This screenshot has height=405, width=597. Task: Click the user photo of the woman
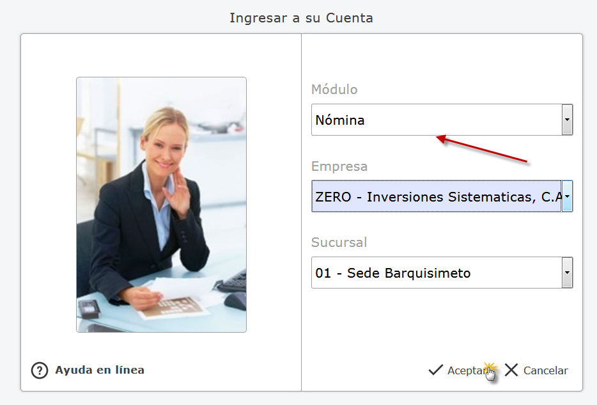(x=162, y=205)
